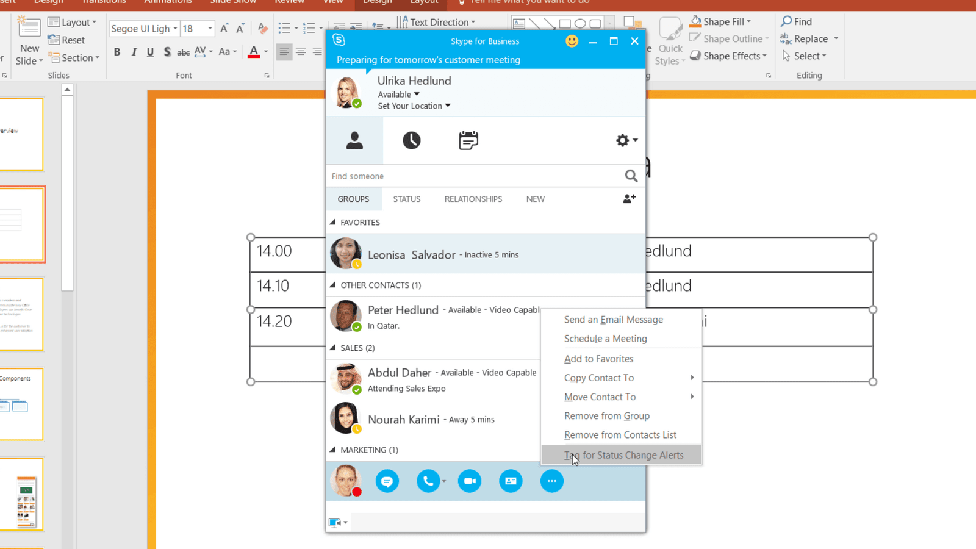Select Tag for Status Change Alerts

click(x=623, y=455)
